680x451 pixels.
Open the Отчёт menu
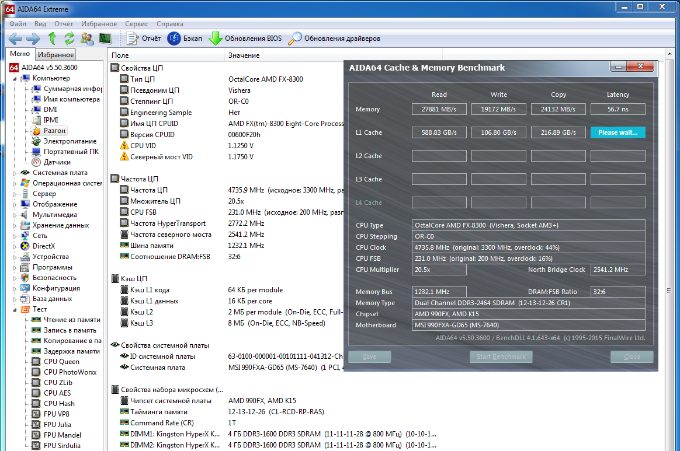click(x=64, y=24)
